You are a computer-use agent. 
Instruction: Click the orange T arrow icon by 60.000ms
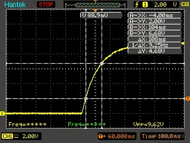(x=102, y=136)
